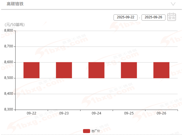Viewport: 183px width, 135px height.
Task: Open the start date field 2025-09-22
Action: [125, 17]
